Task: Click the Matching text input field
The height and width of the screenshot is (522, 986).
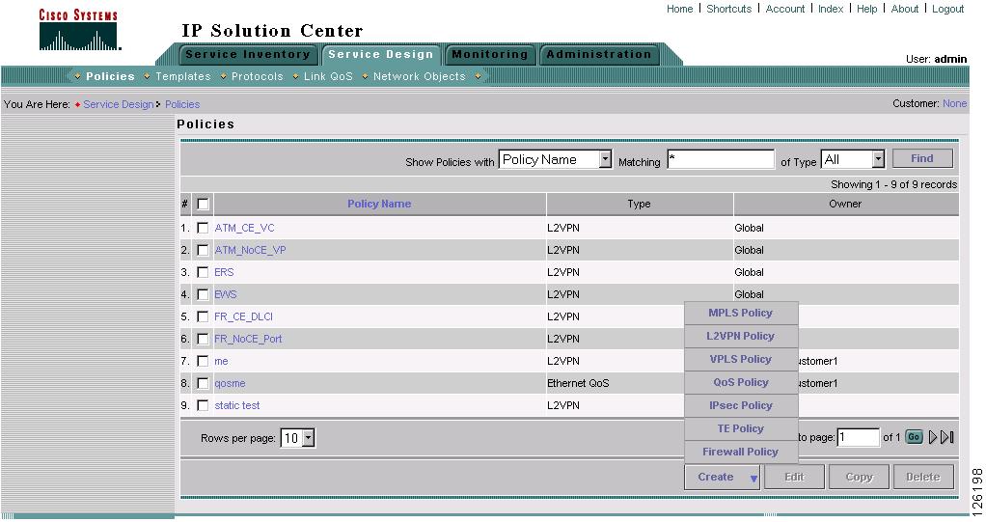Action: pos(721,159)
